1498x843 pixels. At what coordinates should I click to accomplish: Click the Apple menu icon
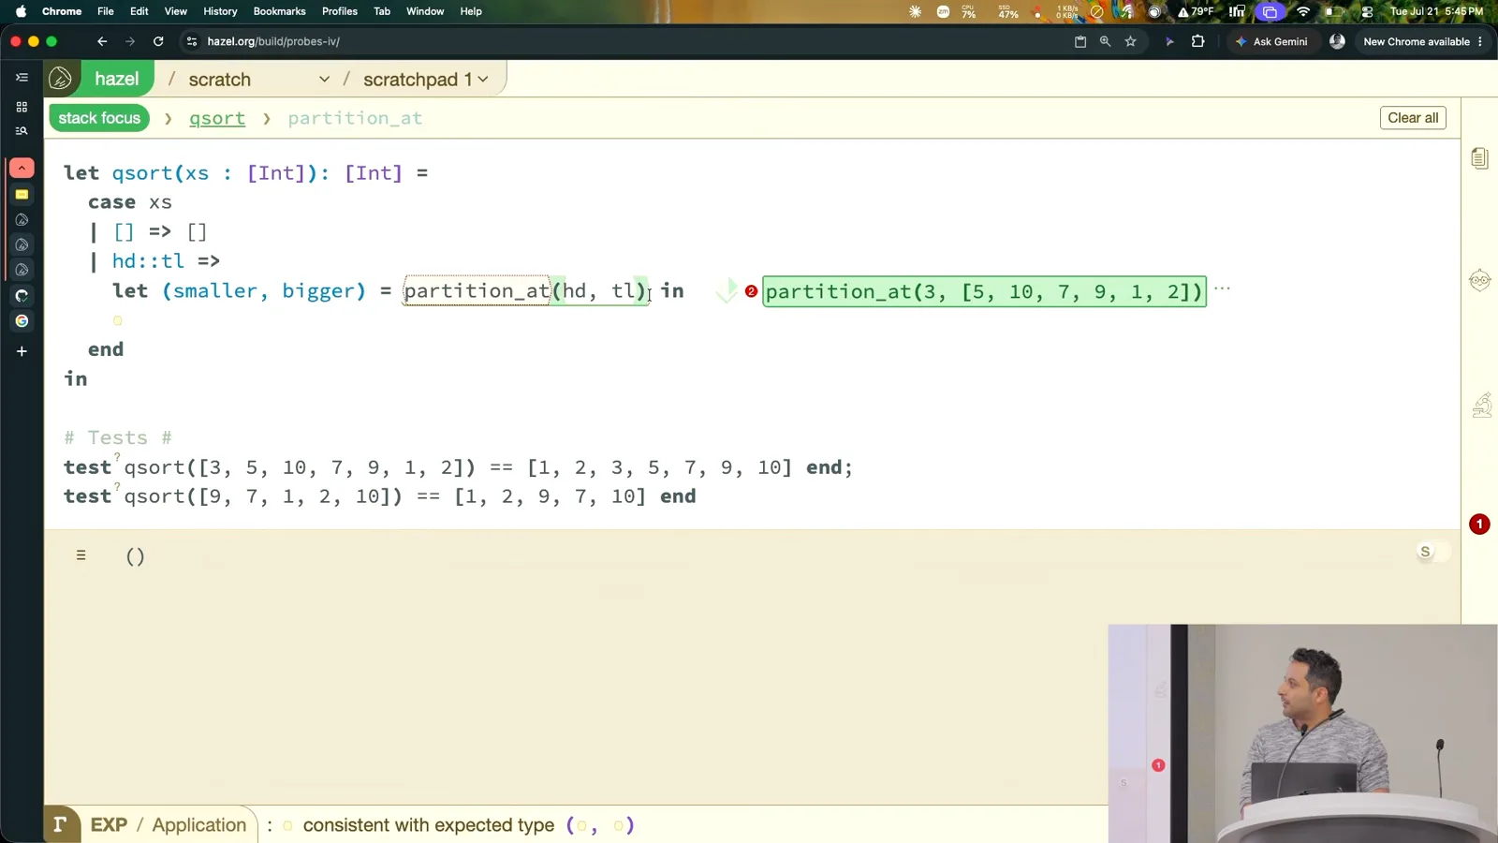coord(21,11)
